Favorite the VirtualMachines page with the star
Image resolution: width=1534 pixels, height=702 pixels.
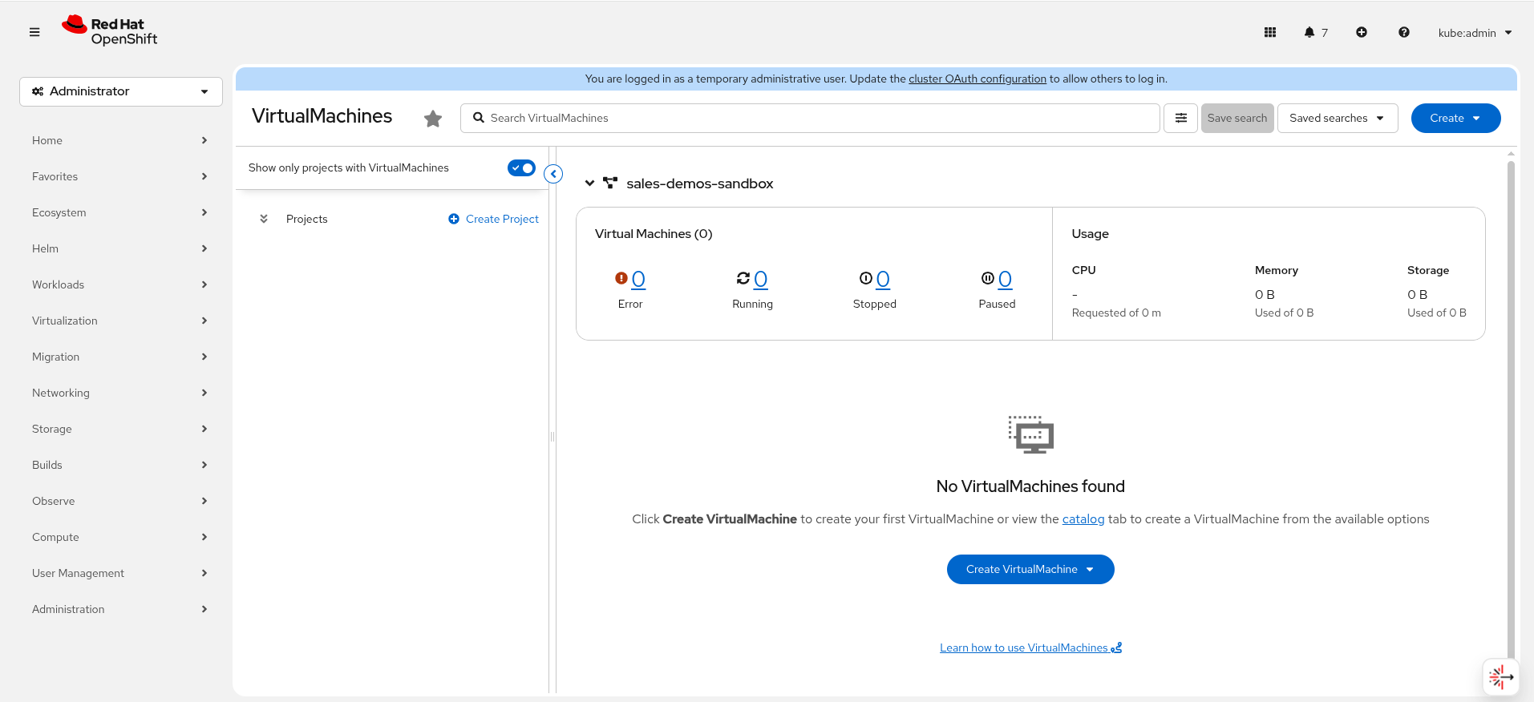[433, 119]
